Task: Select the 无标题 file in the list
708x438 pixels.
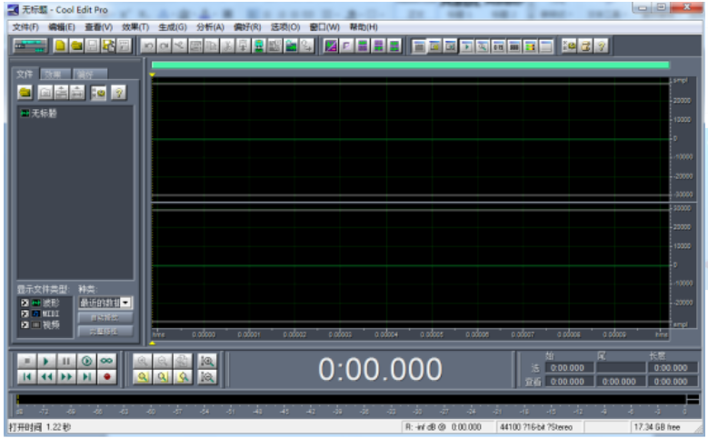Action: click(x=43, y=113)
